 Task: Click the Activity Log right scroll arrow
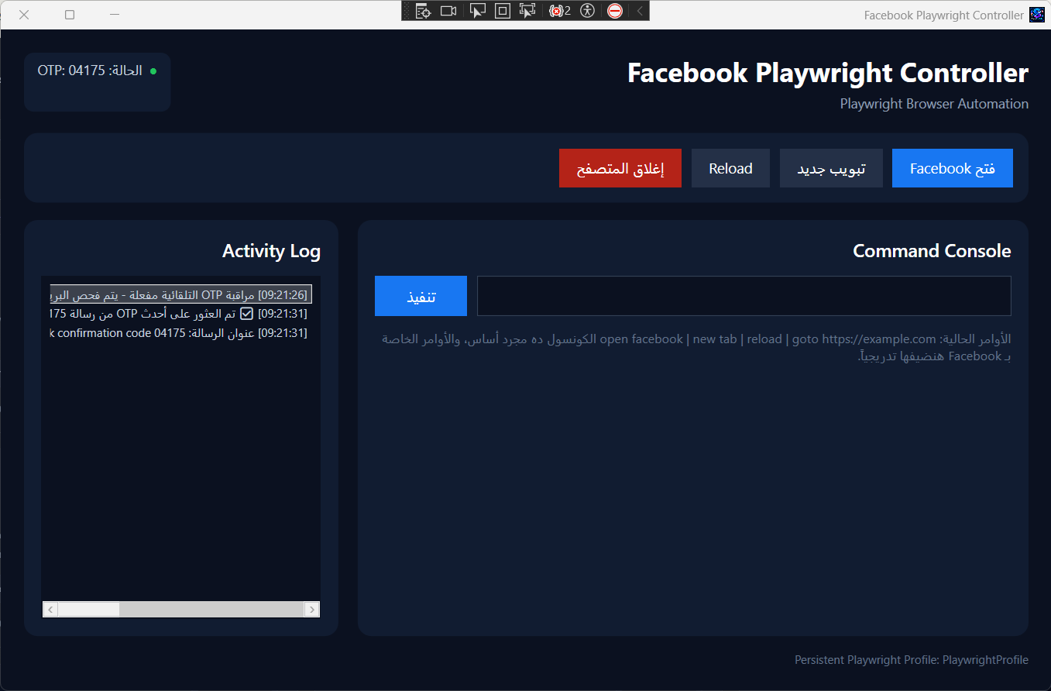tap(312, 610)
